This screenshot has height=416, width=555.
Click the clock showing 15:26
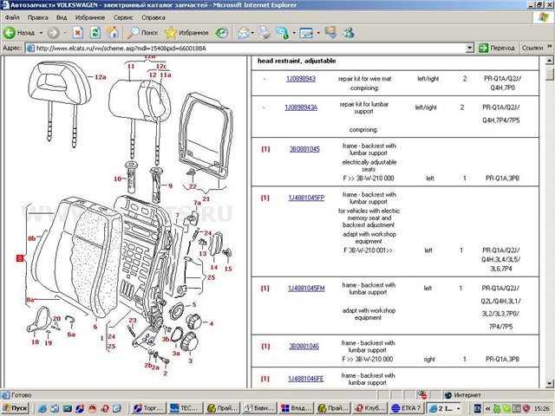point(541,408)
